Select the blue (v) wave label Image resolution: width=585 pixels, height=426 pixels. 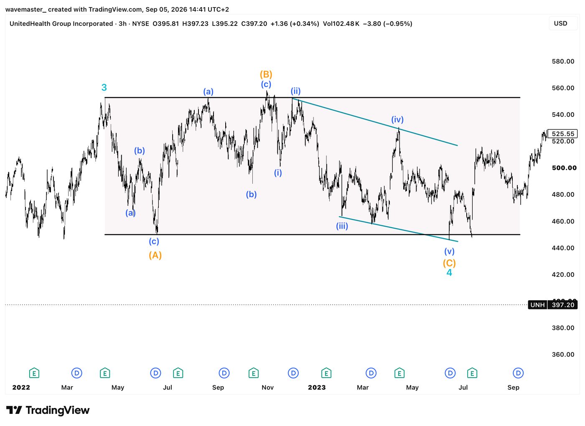(x=449, y=251)
